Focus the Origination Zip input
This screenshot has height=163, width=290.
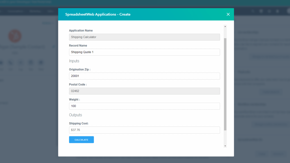point(144,76)
